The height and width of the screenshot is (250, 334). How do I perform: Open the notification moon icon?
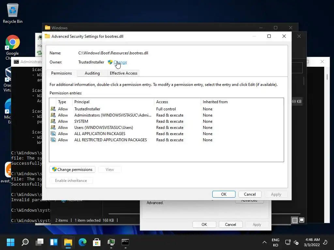click(x=325, y=242)
